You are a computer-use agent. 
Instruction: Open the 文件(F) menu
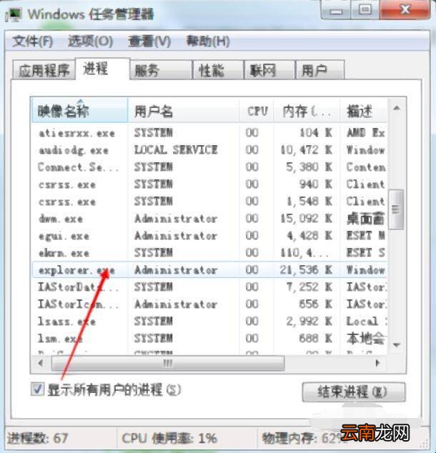33,41
